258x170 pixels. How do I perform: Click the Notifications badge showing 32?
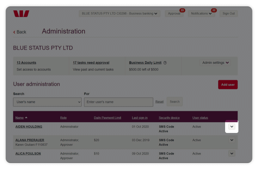point(214,10)
